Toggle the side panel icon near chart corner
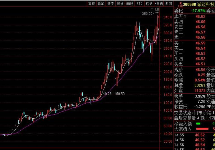The width and height of the screenshot is (215, 150). [157, 9]
